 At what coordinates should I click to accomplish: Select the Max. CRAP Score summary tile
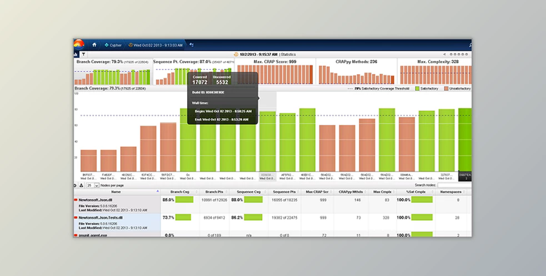tap(275, 72)
